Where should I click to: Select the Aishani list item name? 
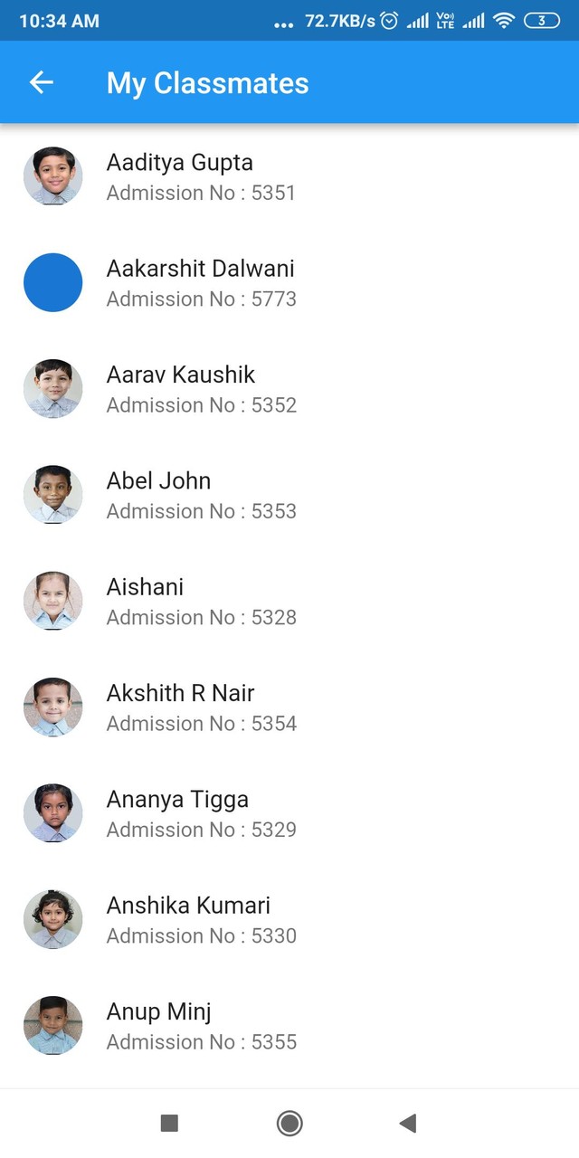145,587
